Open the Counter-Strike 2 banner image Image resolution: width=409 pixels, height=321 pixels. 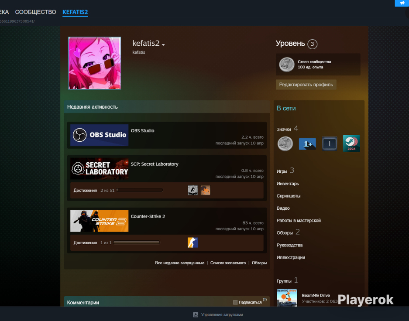tap(100, 221)
